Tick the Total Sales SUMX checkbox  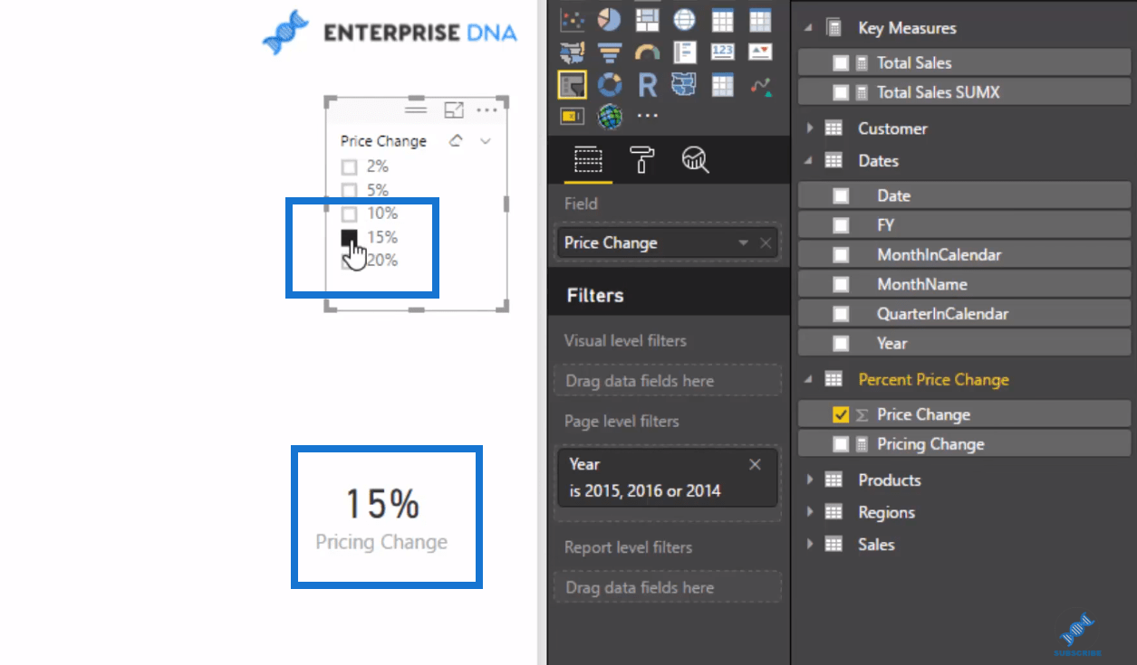pyautogui.click(x=841, y=92)
